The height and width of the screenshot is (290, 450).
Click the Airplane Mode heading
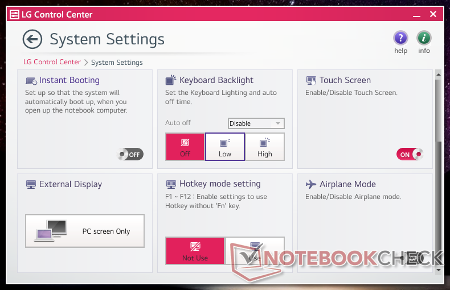point(347,184)
